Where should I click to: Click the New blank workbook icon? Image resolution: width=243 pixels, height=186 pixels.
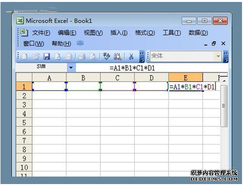coord(25,56)
